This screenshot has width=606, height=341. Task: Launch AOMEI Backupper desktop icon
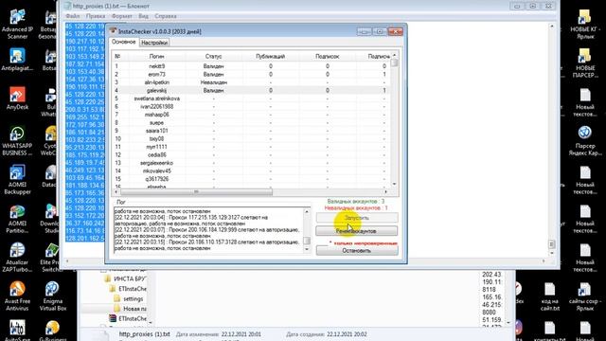tap(17, 180)
